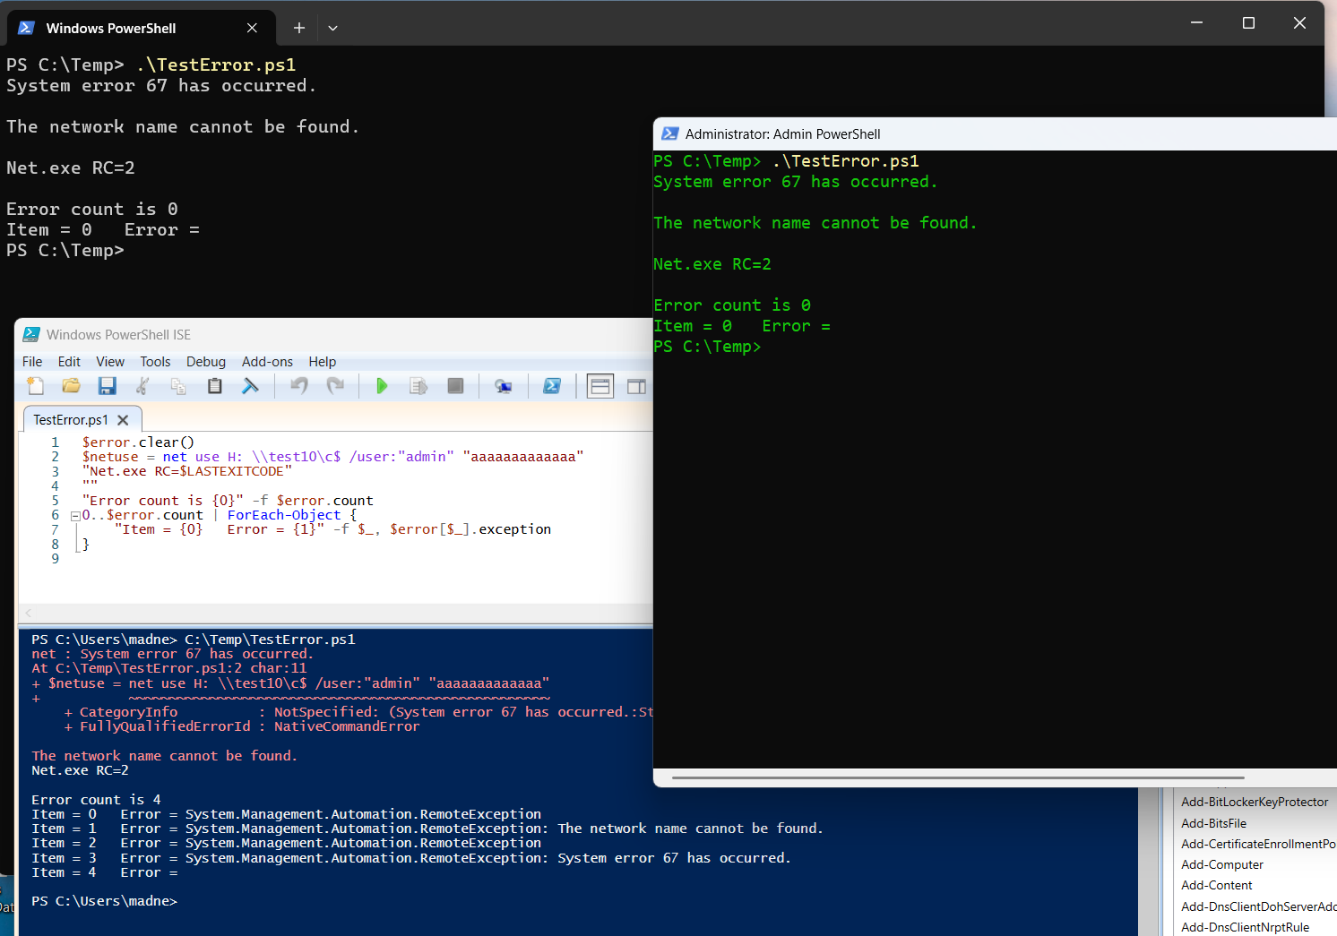
Task: Click the New script icon in ISE toolbar
Action: click(36, 386)
